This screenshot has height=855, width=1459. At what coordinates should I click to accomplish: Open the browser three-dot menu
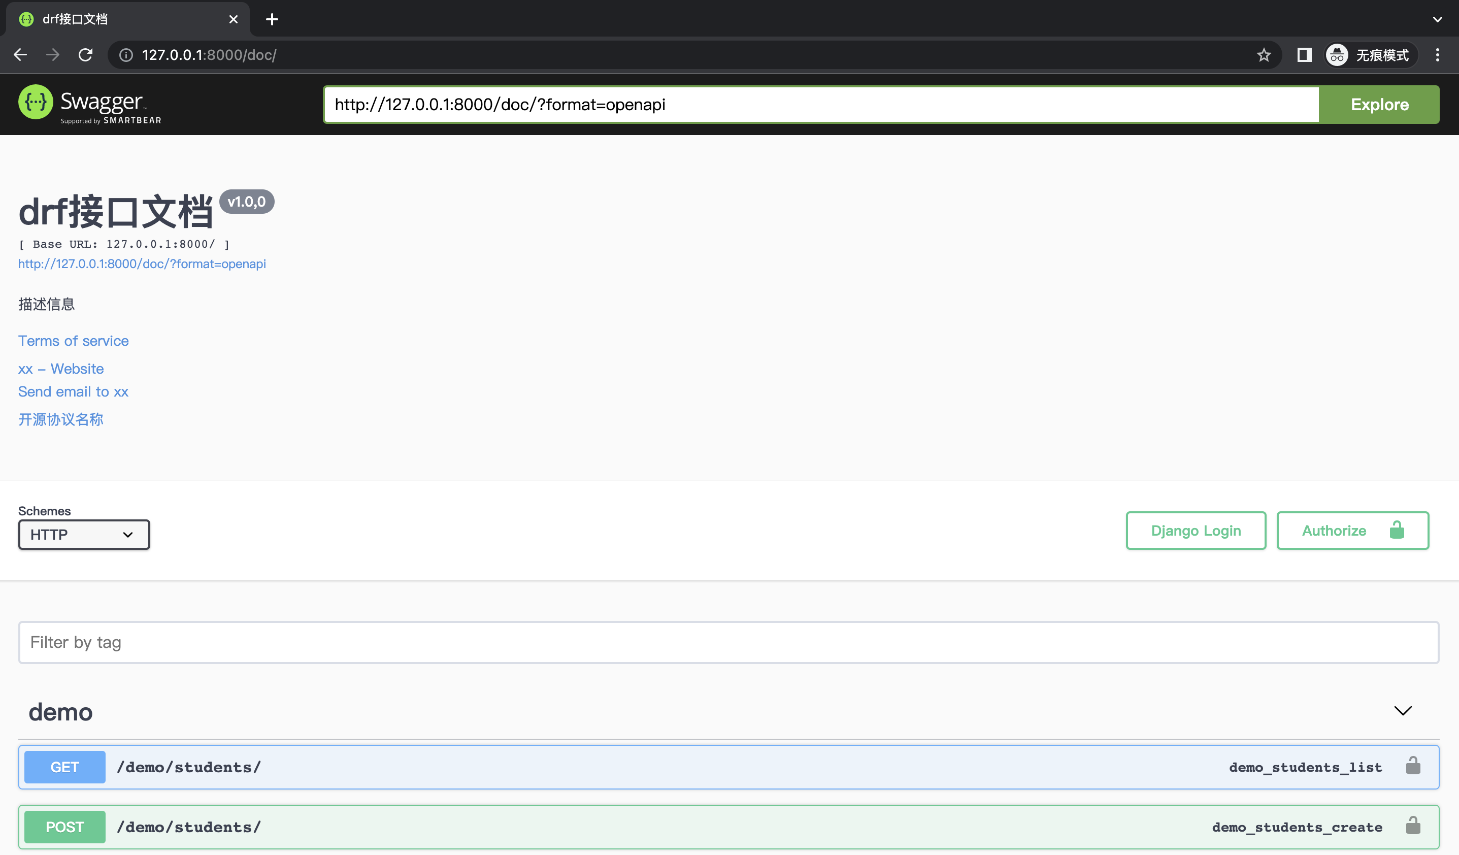pos(1438,55)
